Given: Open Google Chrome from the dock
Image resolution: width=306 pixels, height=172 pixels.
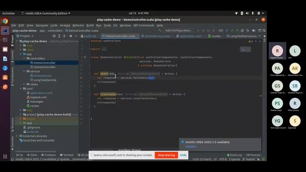Looking at the screenshot, I should tap(5, 21).
